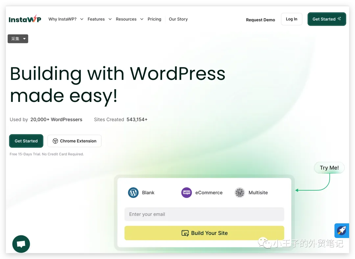Click the Free 15-Days Trial note
355x259 pixels.
pos(47,154)
